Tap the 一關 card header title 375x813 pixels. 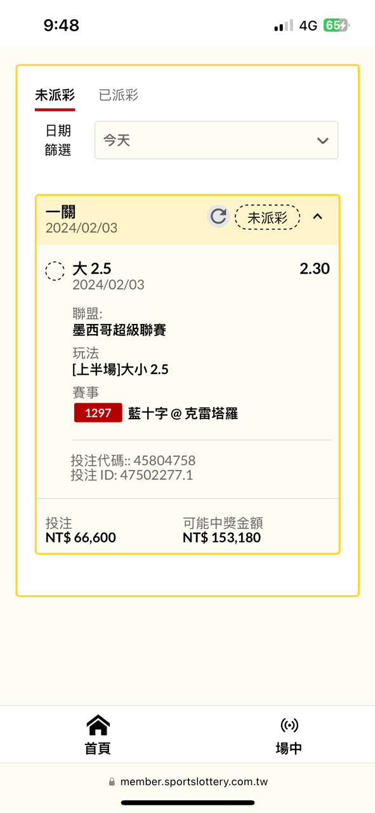pos(61,212)
